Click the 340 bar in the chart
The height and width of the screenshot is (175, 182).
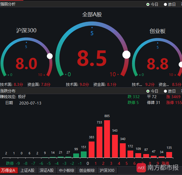point(123,150)
